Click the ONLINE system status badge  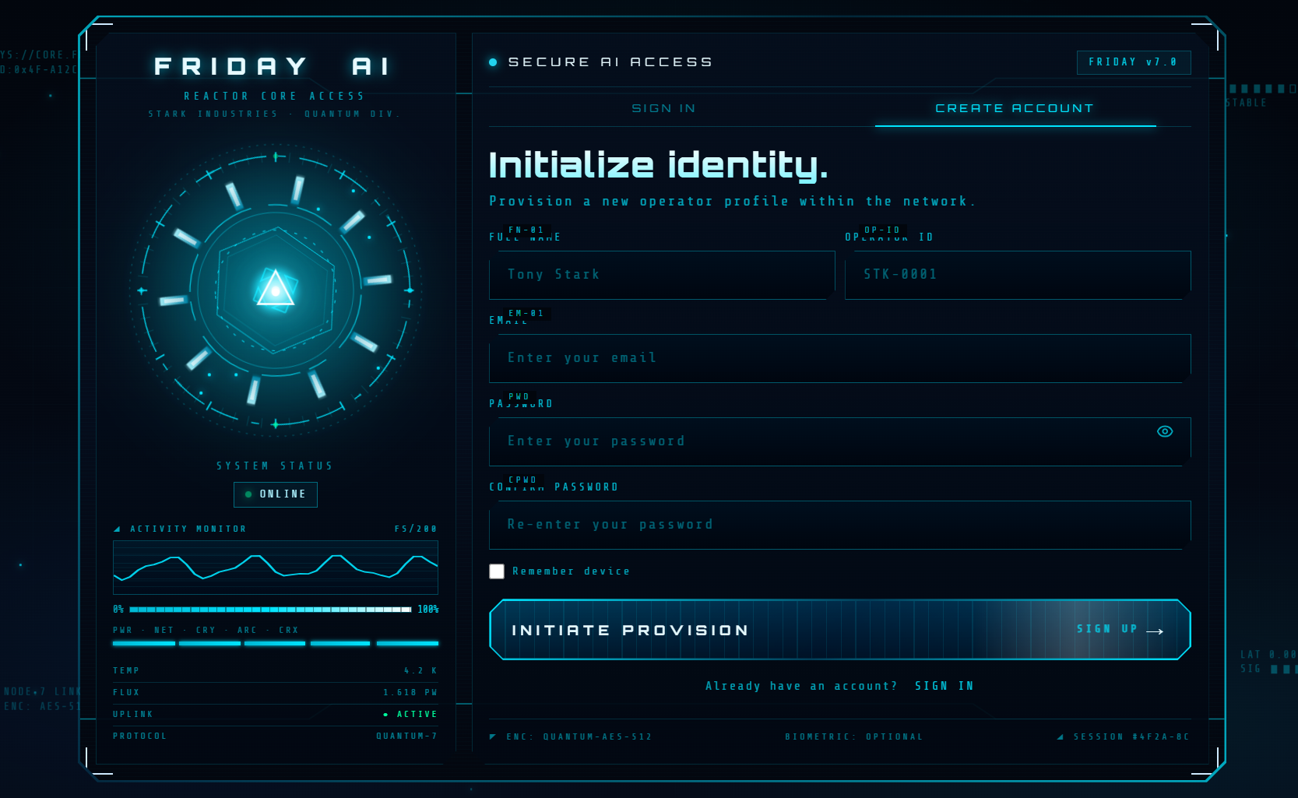click(275, 494)
